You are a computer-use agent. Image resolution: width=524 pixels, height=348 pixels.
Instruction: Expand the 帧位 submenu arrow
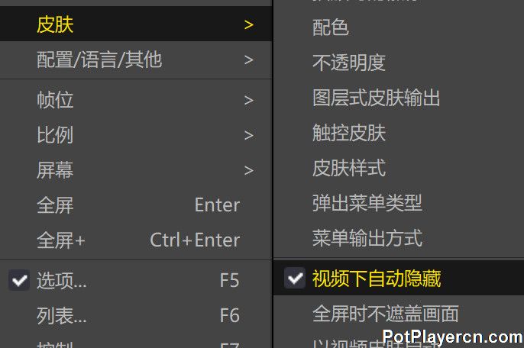[249, 100]
